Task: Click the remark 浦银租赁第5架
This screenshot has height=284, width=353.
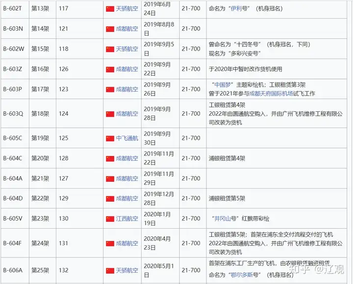Action: [x=227, y=199]
